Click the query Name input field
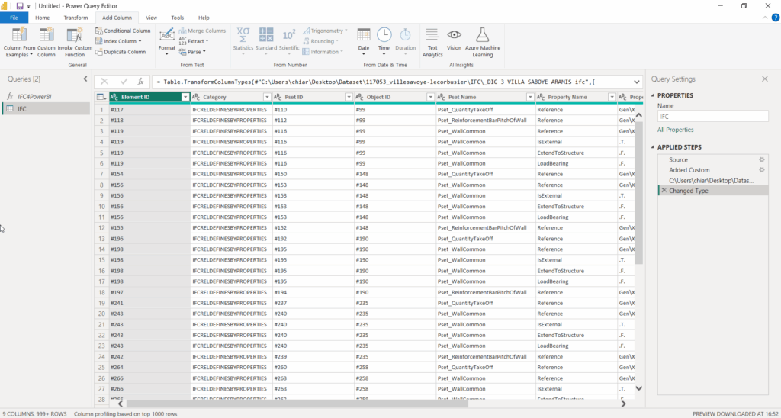 click(x=712, y=117)
